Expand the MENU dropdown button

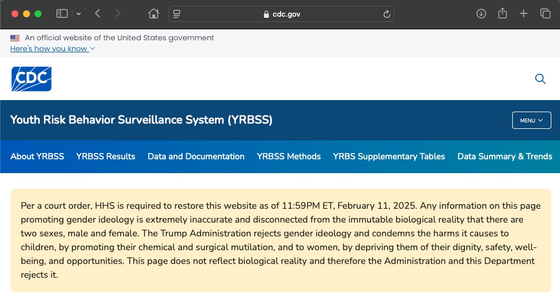point(531,120)
